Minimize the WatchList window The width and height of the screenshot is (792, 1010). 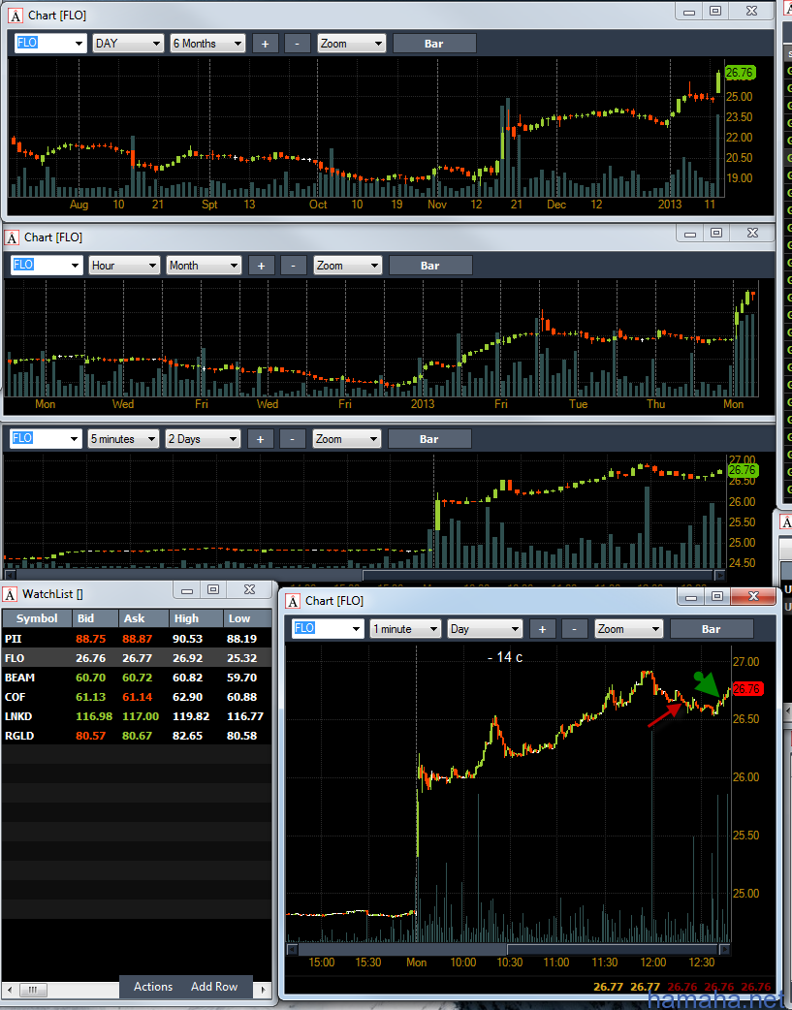[187, 590]
